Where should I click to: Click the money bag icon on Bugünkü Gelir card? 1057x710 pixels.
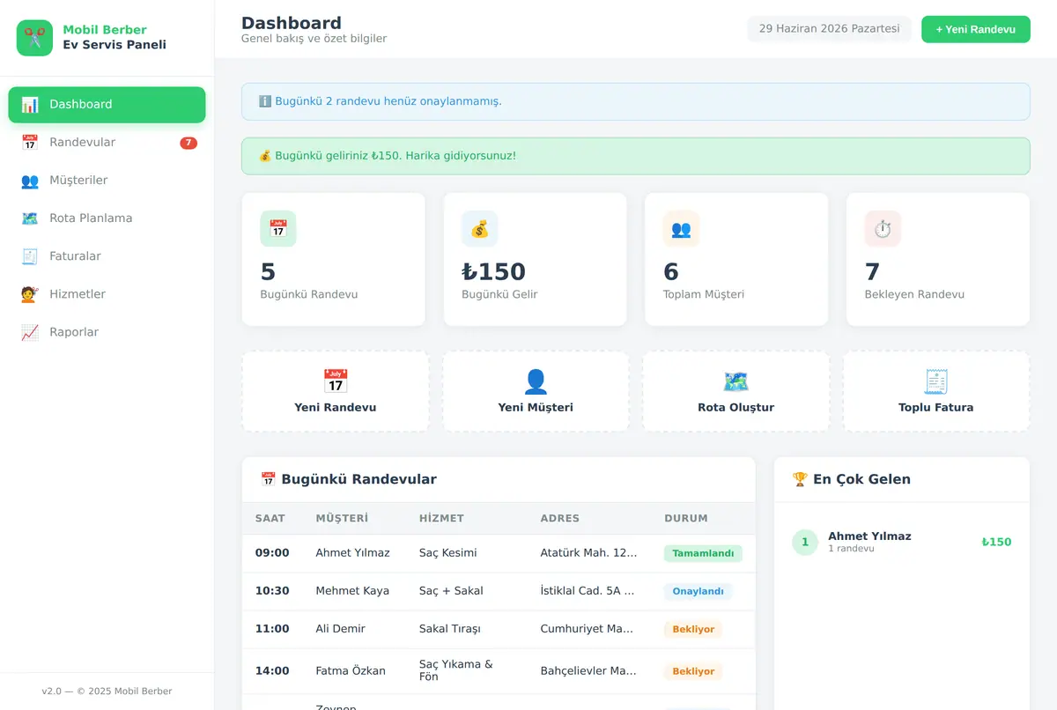point(480,229)
